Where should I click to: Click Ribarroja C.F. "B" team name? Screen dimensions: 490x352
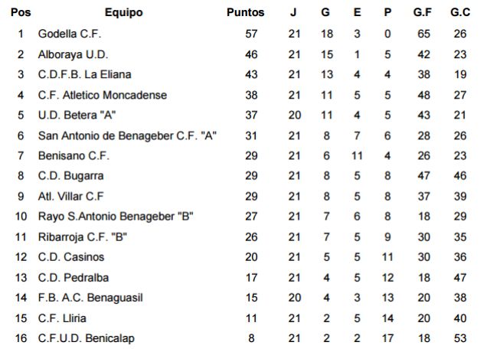tap(83, 237)
